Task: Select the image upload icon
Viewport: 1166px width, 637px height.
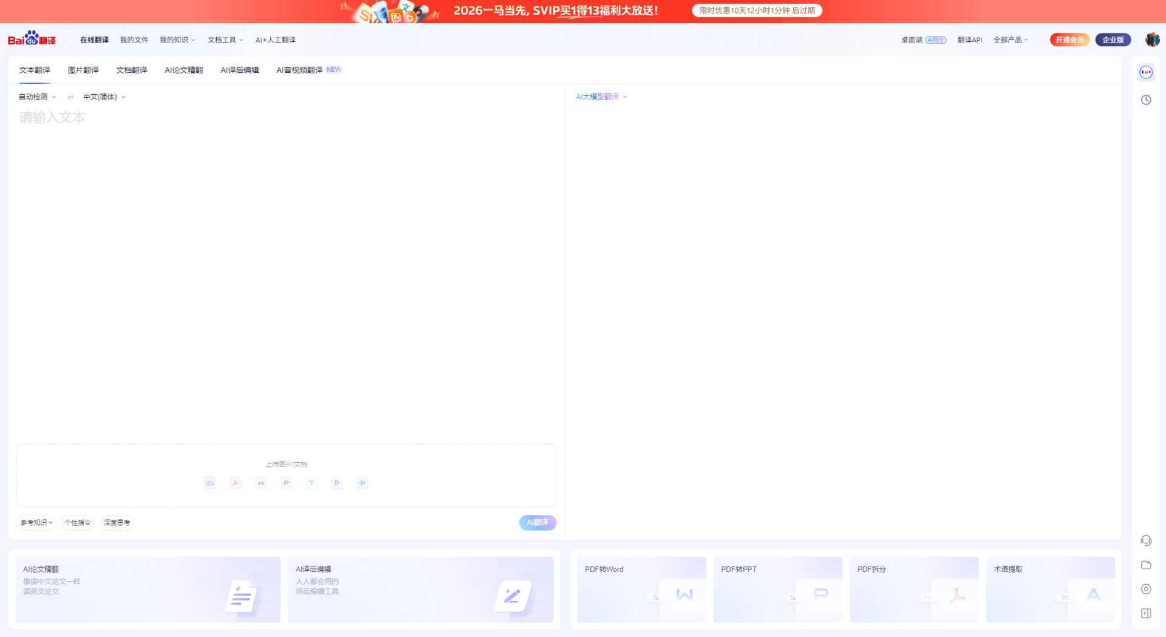Action: point(210,483)
